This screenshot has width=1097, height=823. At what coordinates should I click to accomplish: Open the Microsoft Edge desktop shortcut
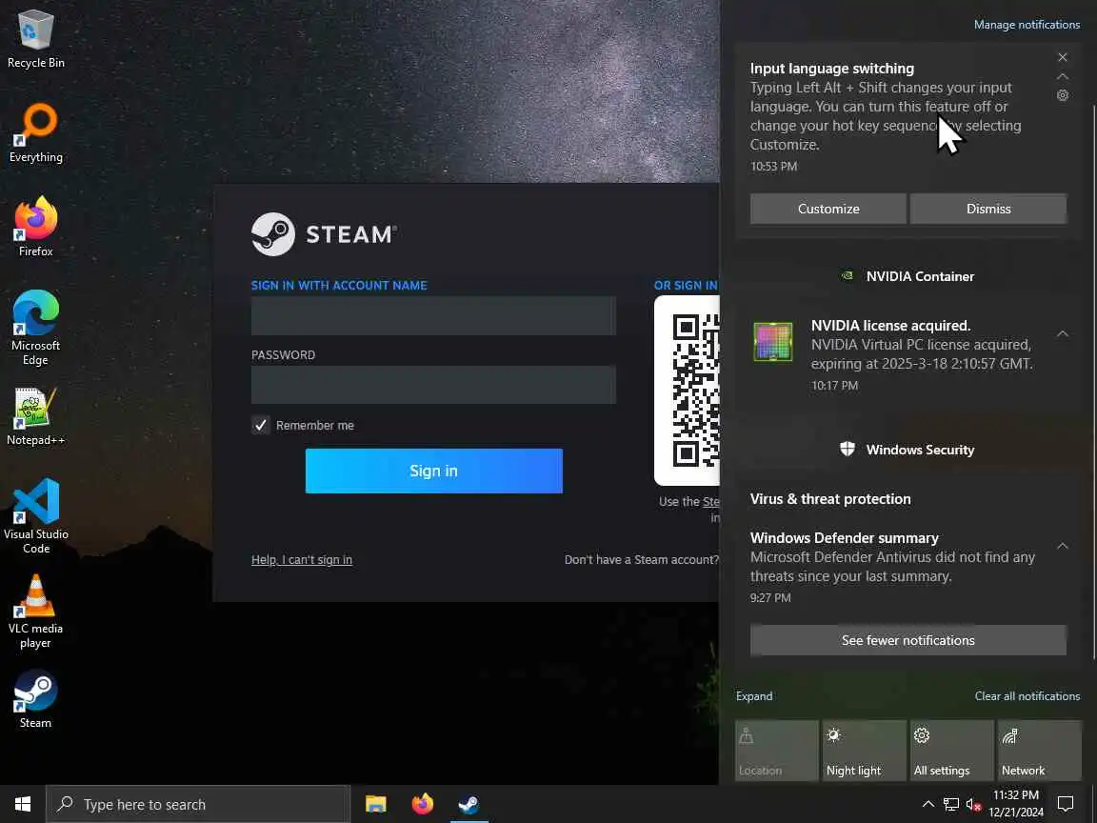pyautogui.click(x=35, y=328)
